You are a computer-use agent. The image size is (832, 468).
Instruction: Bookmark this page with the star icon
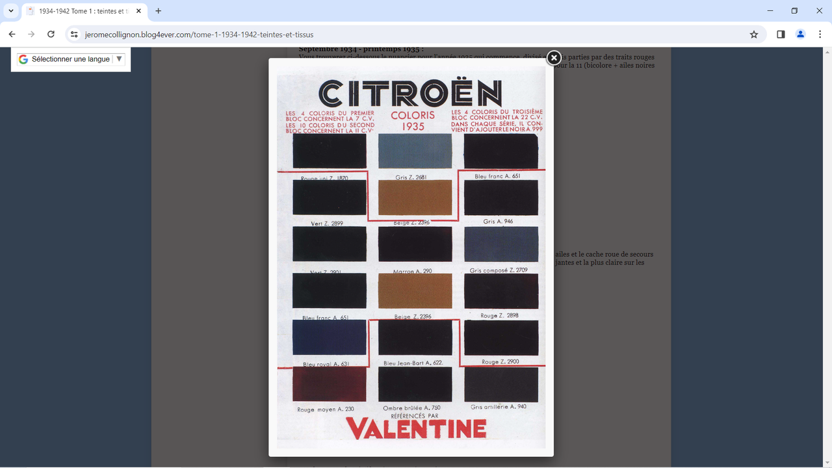coord(754,34)
